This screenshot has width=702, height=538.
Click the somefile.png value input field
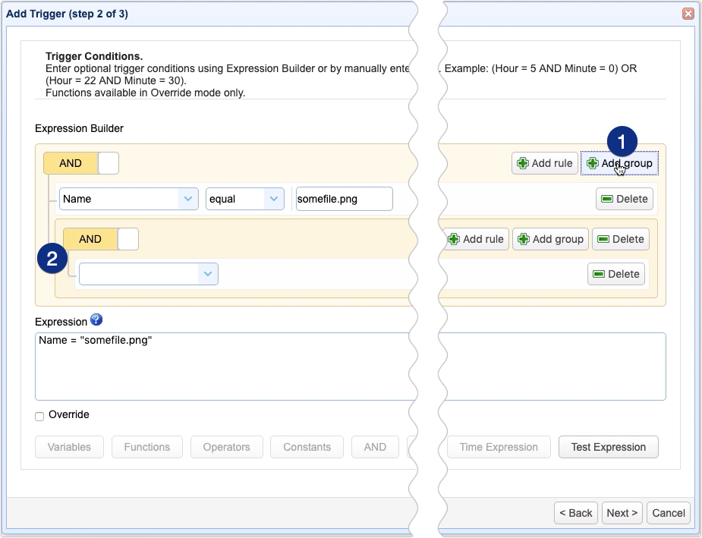pos(344,198)
